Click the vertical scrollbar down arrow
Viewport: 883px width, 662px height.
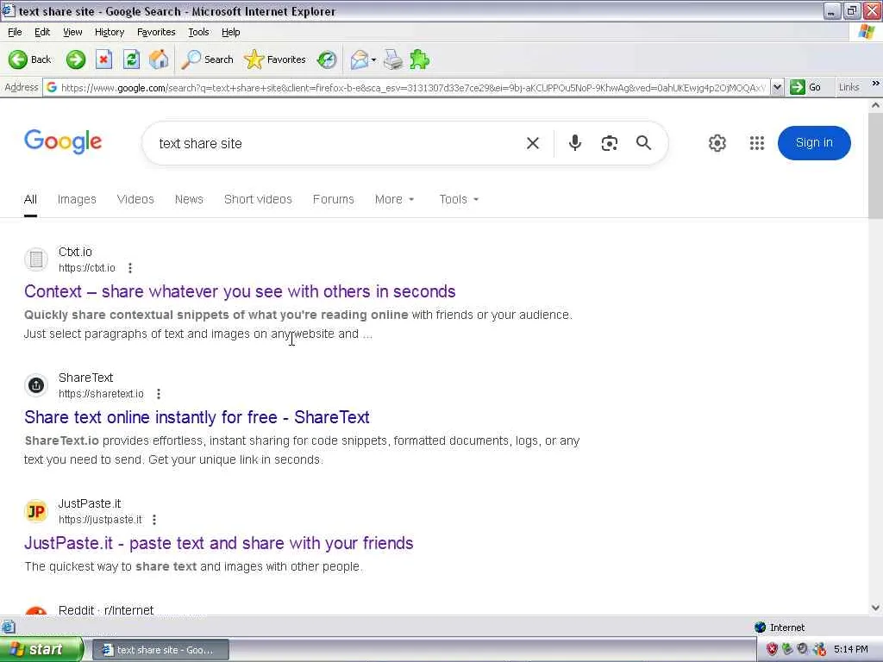point(875,608)
